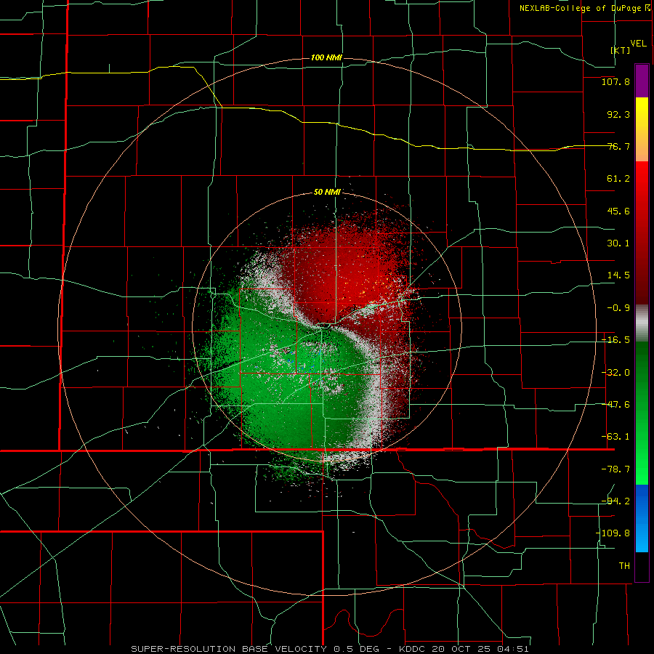Screen dimensions: 654x654
Task: Click the NEXLAB-College of DuPage header text
Action: pos(584,8)
